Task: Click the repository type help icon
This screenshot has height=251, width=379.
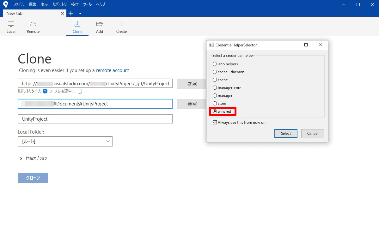Action: [x=45, y=91]
